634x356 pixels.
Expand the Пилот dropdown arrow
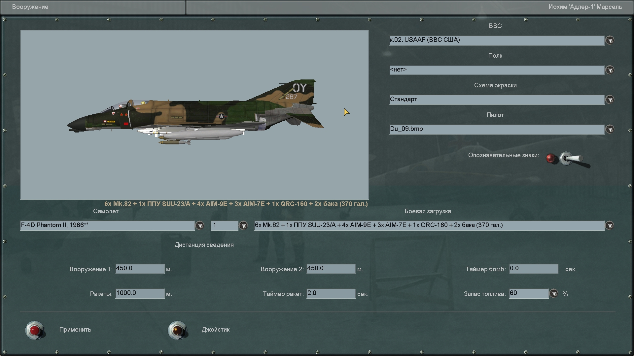click(x=610, y=130)
